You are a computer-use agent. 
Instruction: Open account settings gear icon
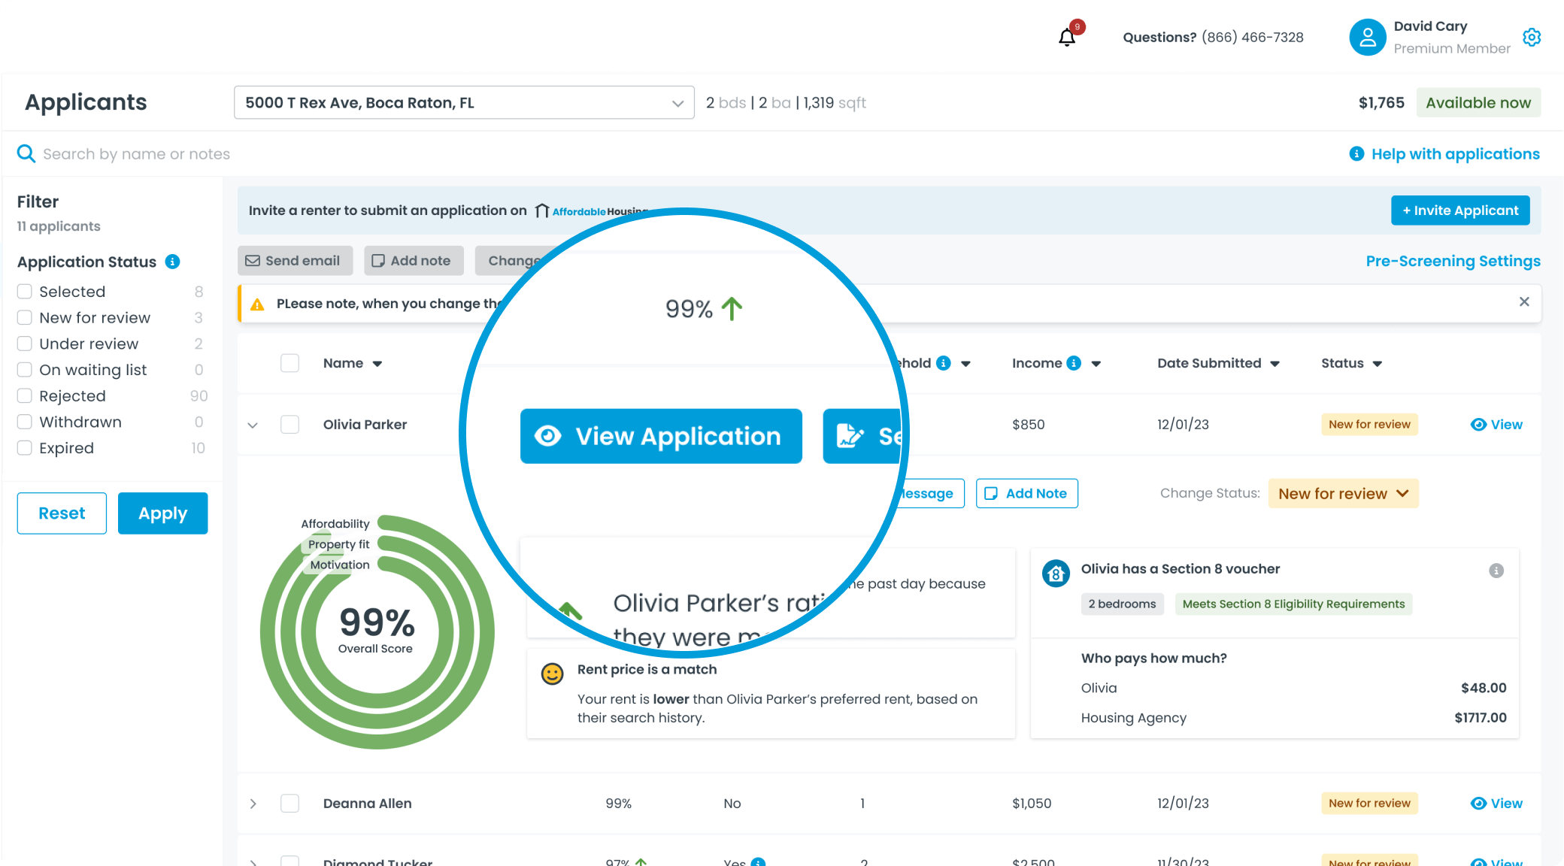(x=1532, y=37)
